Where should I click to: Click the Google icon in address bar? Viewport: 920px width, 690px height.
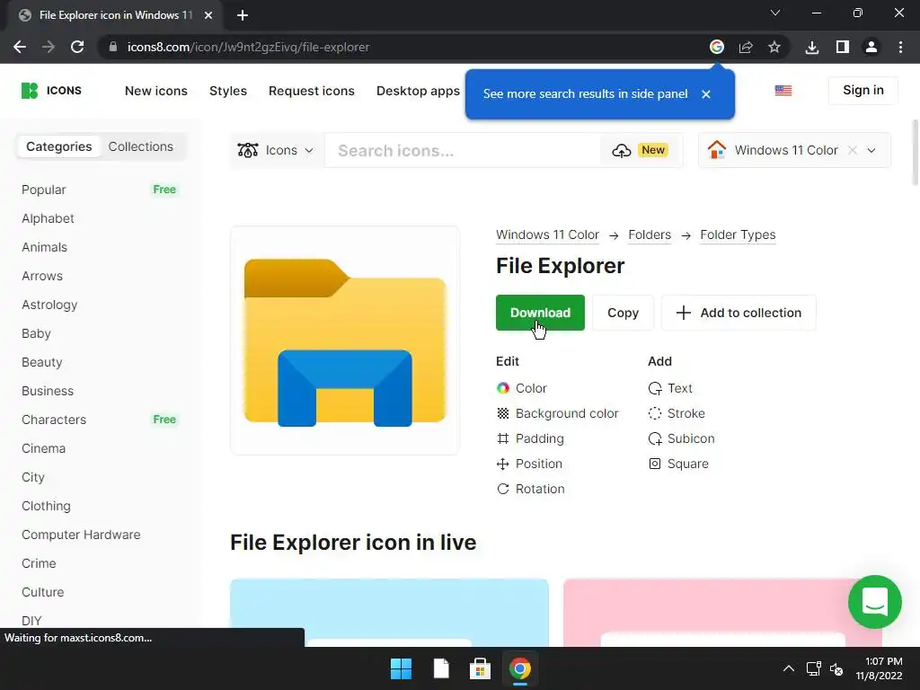(716, 47)
